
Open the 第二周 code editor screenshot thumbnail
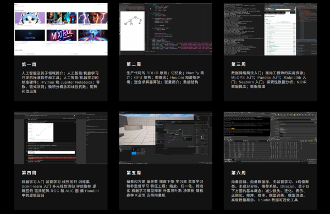[166, 29]
